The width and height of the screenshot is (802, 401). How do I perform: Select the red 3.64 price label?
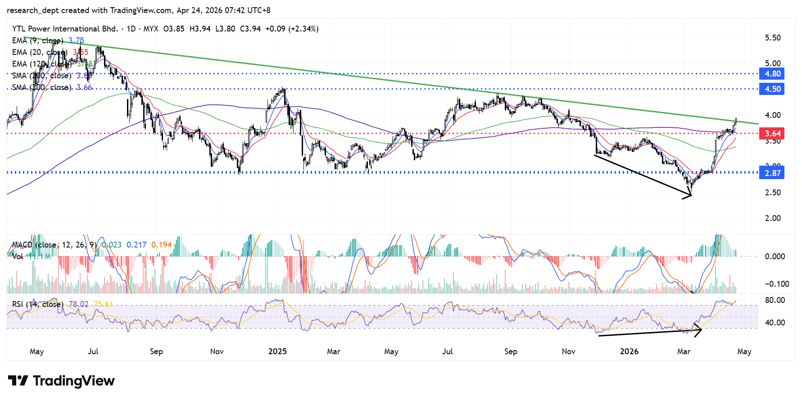pyautogui.click(x=772, y=133)
